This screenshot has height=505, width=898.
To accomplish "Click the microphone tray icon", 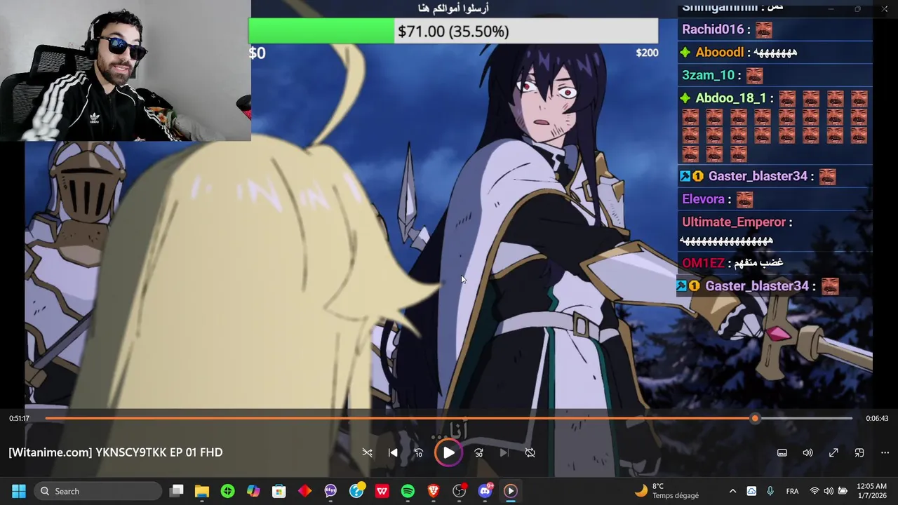I will pos(770,491).
